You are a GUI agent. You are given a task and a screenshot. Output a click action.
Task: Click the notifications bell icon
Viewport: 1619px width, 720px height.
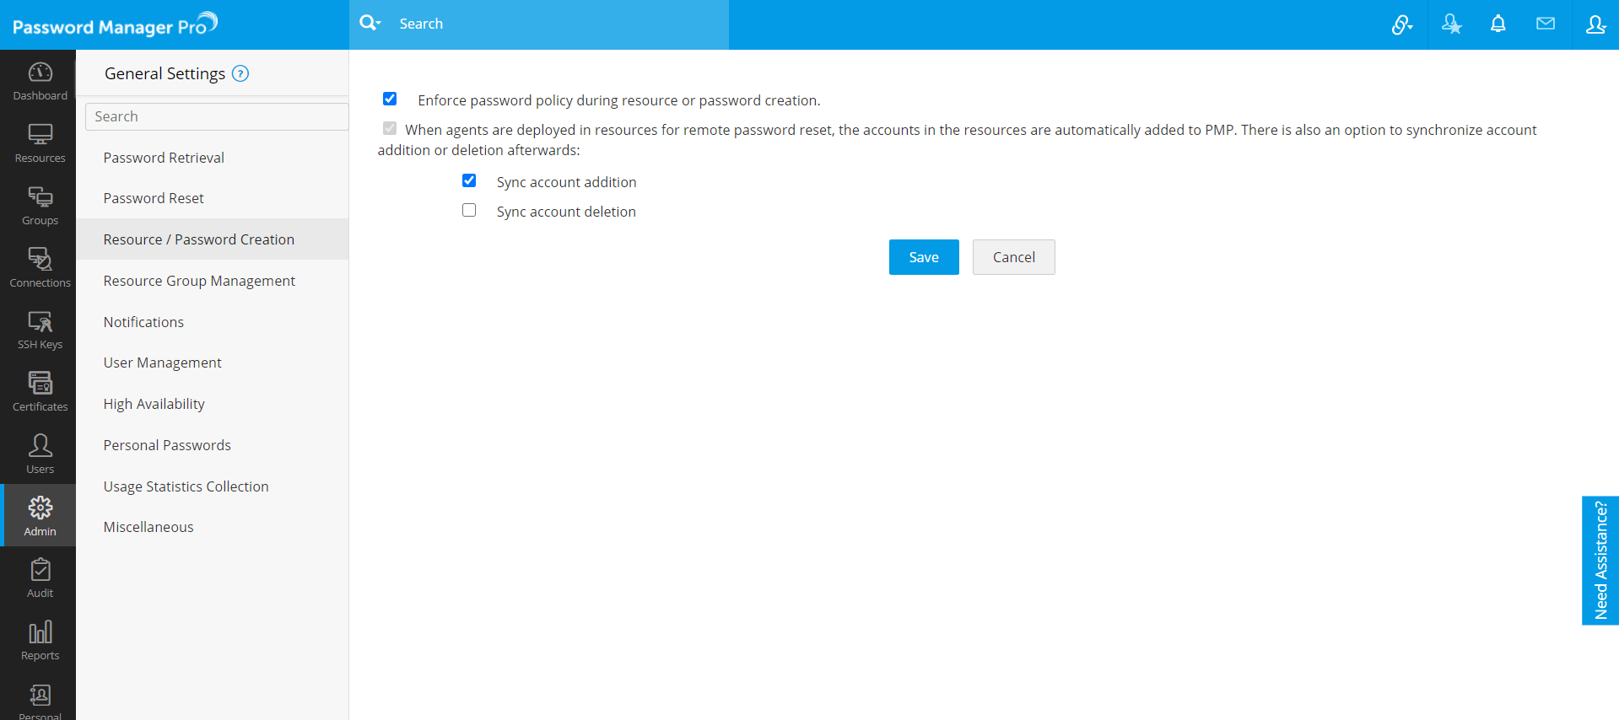(x=1498, y=24)
